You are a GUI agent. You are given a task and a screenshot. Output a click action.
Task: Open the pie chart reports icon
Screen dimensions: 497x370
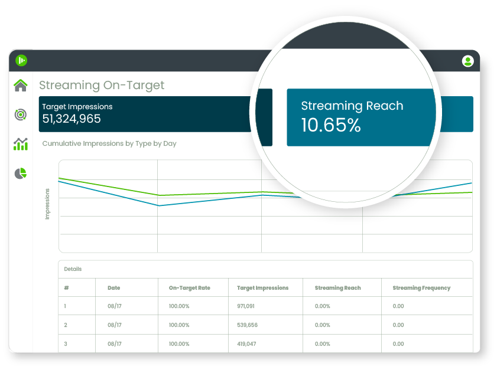coord(21,173)
